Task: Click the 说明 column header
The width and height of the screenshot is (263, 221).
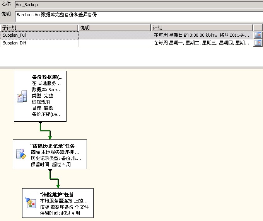Action: 114,28
